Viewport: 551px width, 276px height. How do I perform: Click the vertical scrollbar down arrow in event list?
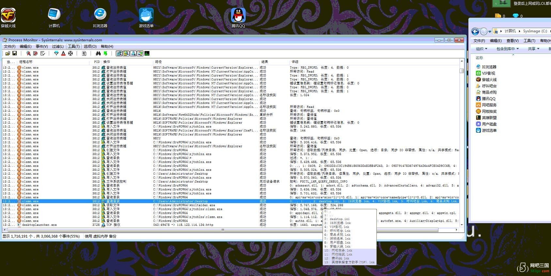(462, 225)
